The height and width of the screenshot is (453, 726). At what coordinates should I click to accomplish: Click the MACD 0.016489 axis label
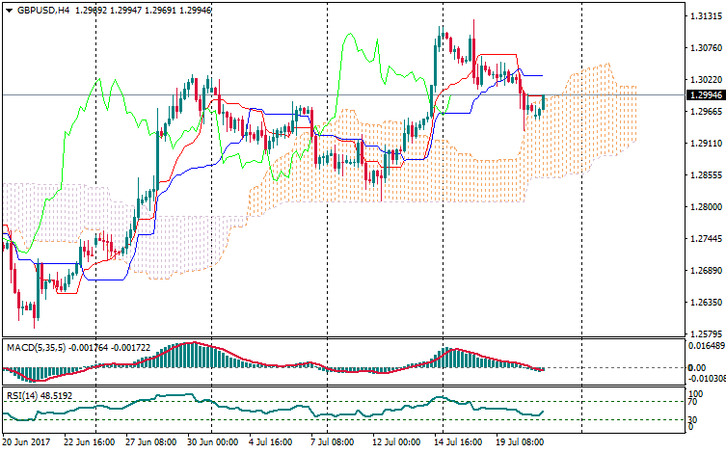703,345
